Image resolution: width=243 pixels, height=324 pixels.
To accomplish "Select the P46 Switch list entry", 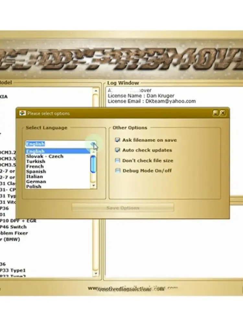I will 13,227.
